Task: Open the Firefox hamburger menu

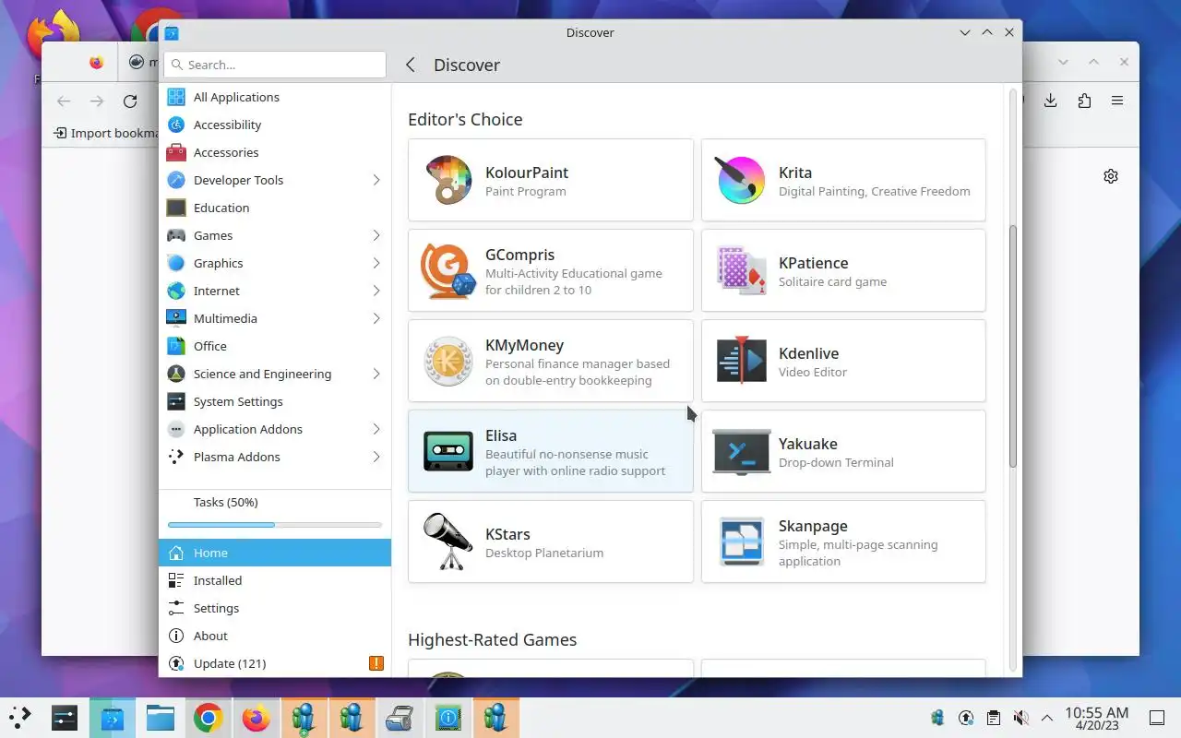Action: coord(1117,101)
